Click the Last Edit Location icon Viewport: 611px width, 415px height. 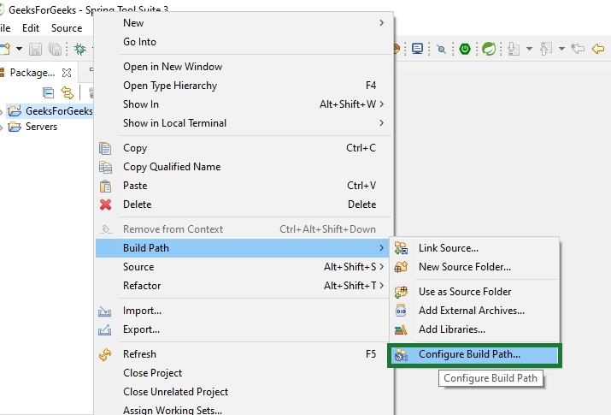pyautogui.click(x=578, y=49)
